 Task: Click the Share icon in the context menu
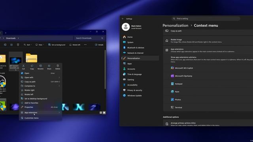tap(49, 66)
